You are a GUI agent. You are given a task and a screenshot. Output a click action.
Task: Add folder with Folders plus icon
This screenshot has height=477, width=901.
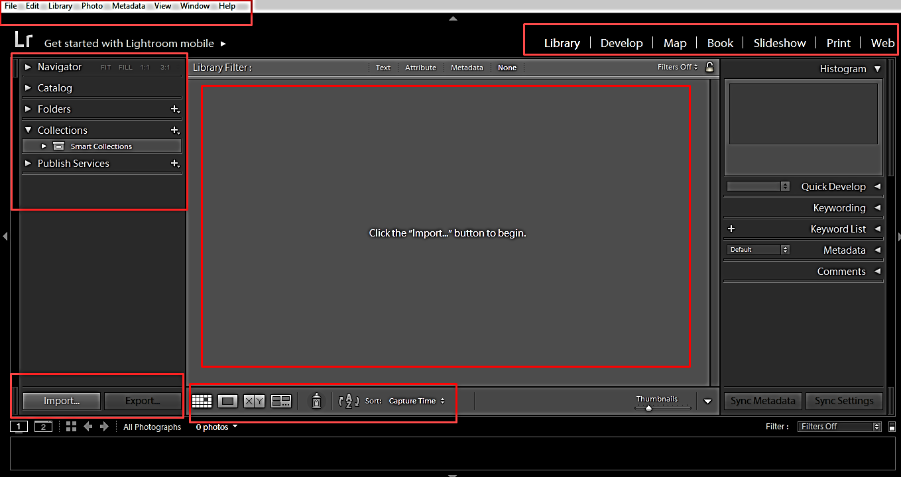click(x=175, y=109)
